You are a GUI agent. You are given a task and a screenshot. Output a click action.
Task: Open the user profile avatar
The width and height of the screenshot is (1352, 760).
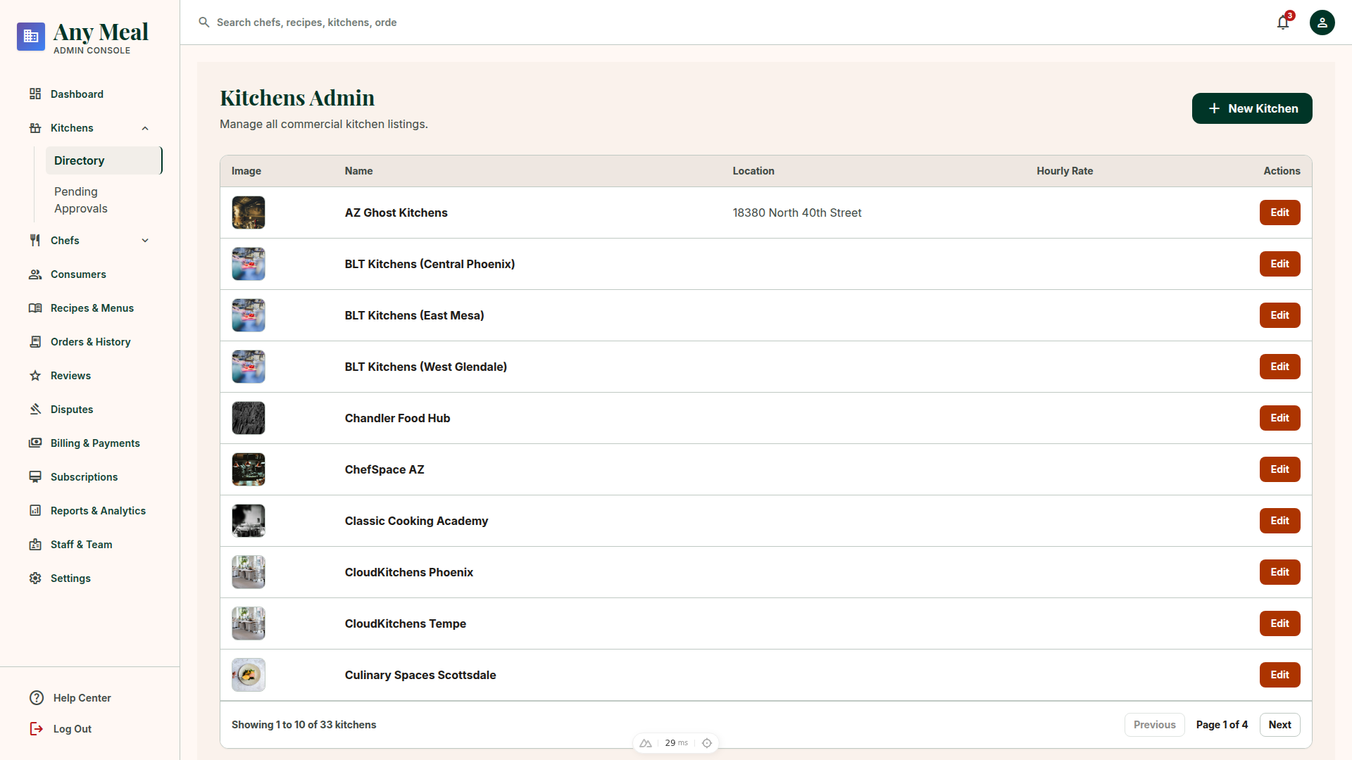(x=1322, y=23)
